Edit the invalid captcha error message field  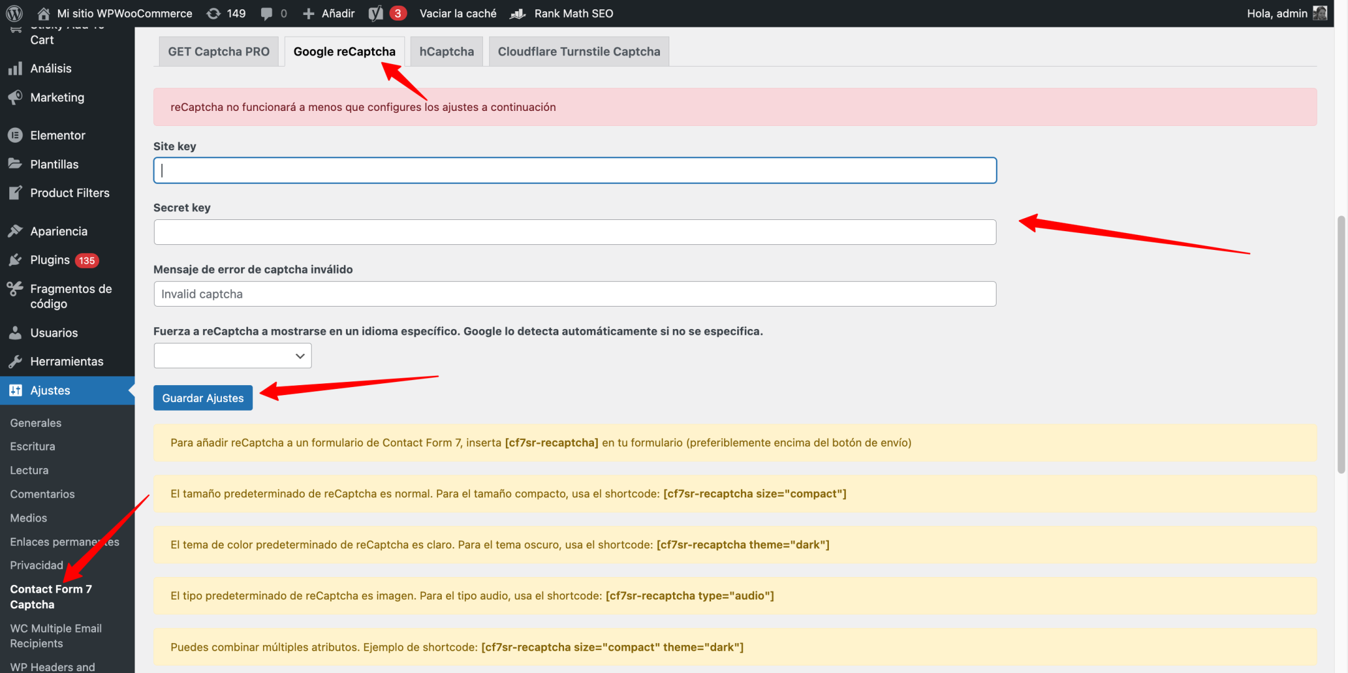point(575,294)
